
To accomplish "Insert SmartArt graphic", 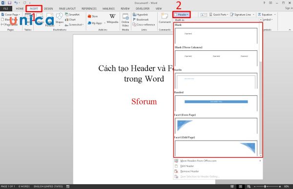I will coord(72,14).
